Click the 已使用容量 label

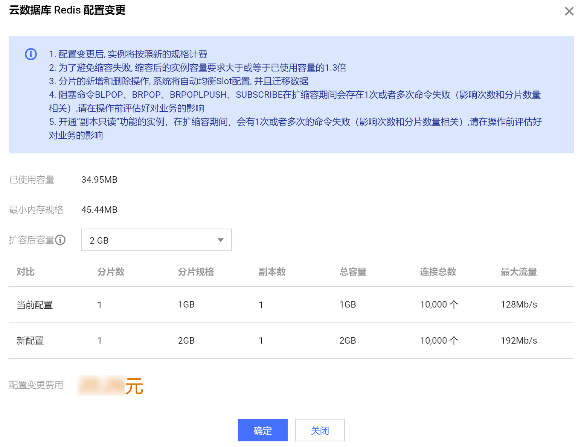(x=32, y=180)
